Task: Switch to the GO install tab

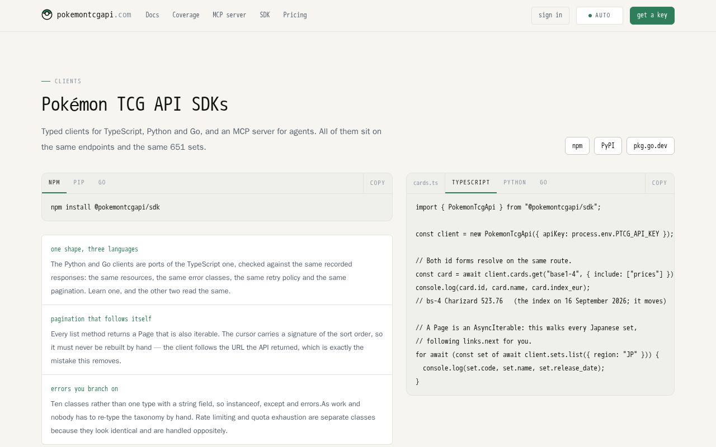Action: pos(102,183)
